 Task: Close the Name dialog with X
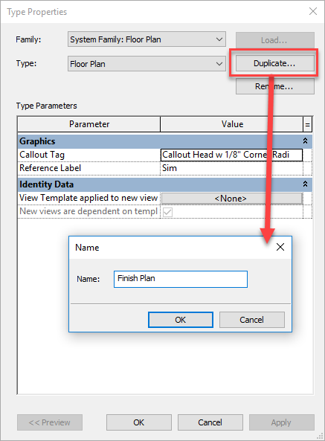(280, 247)
